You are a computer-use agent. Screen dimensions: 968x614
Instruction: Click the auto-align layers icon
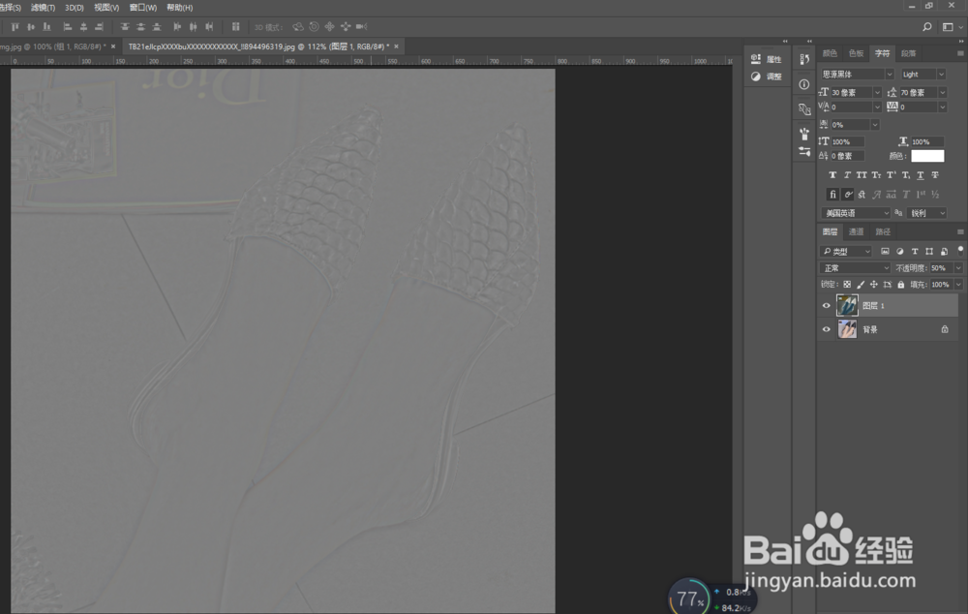click(236, 26)
